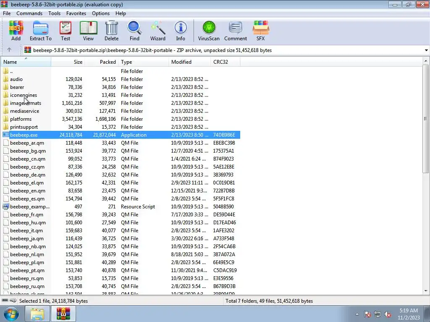Open the Options menu
This screenshot has height=322, width=430.
[101, 13]
